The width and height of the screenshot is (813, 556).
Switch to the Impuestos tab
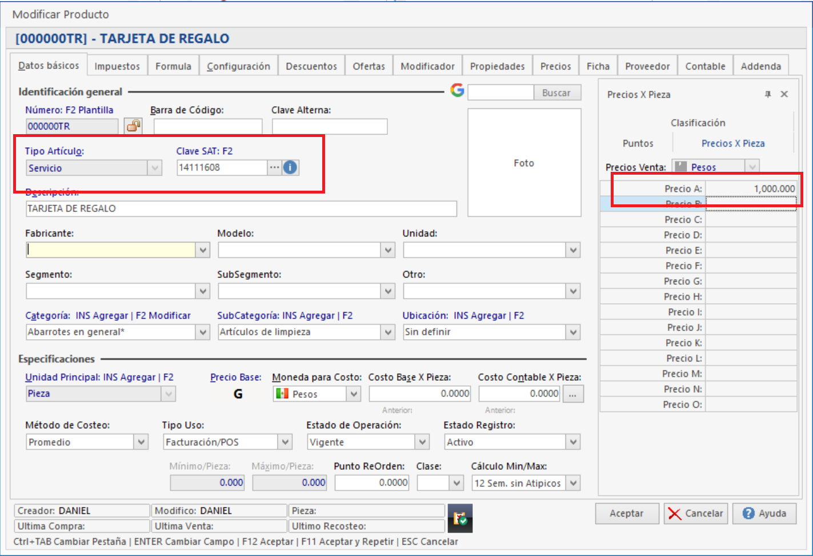click(117, 66)
